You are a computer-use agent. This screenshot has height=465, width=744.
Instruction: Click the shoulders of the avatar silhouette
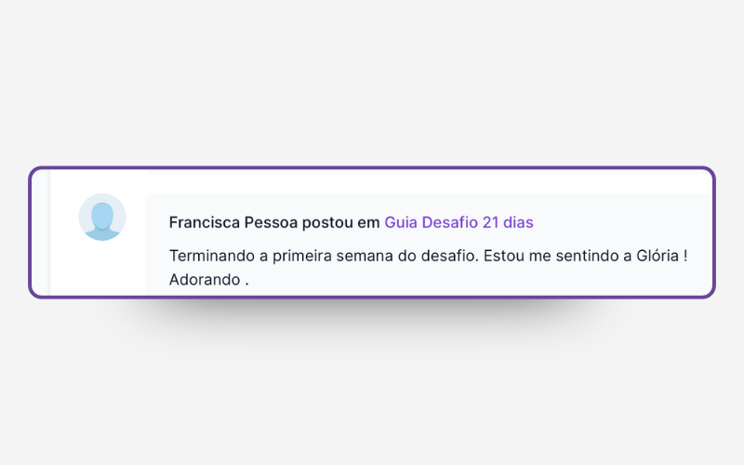(102, 233)
